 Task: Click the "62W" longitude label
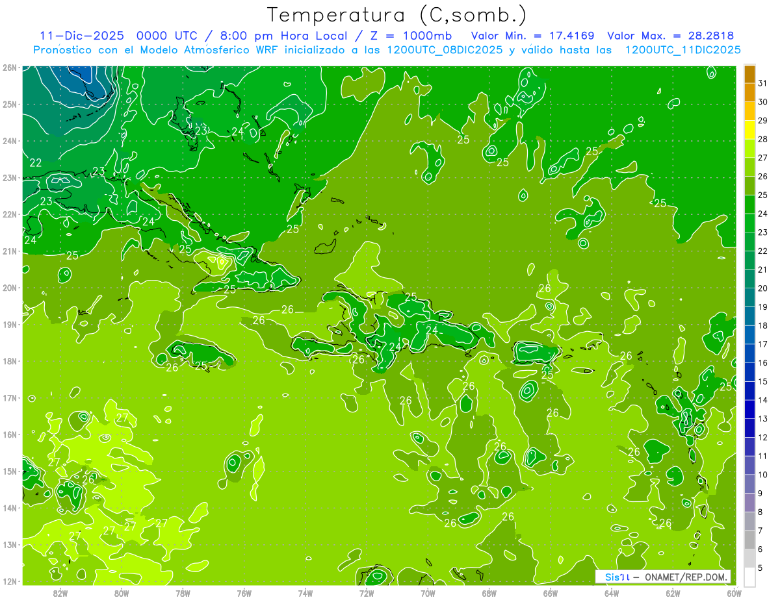tap(673, 593)
